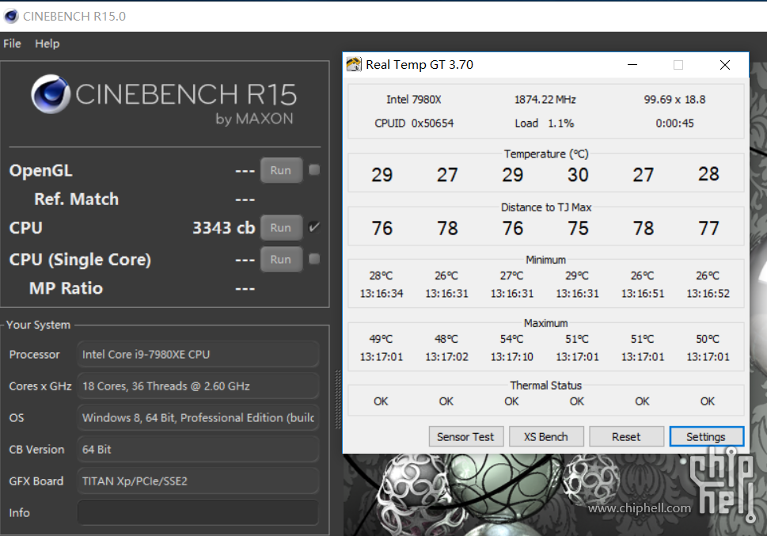
Task: Minimize the Real Temp GT window
Action: point(632,65)
